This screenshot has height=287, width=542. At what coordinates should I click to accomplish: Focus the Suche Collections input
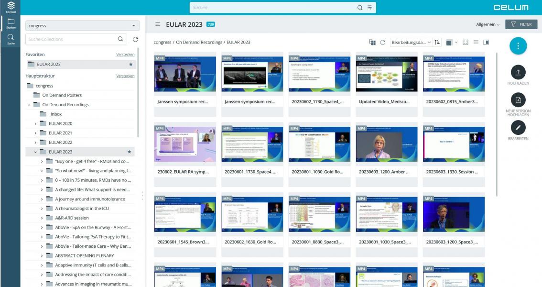pyautogui.click(x=71, y=39)
